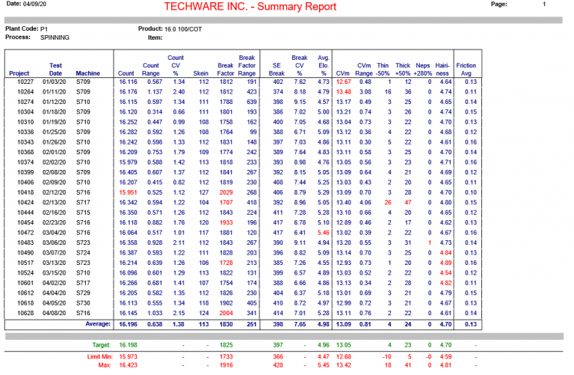Click the Skein column header

[x=200, y=73]
